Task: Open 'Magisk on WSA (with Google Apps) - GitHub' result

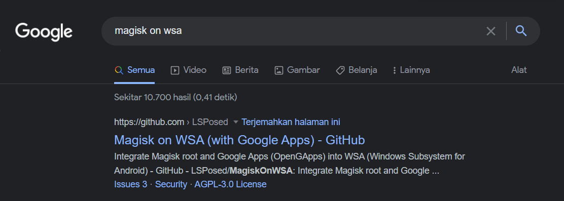Action: click(x=239, y=140)
